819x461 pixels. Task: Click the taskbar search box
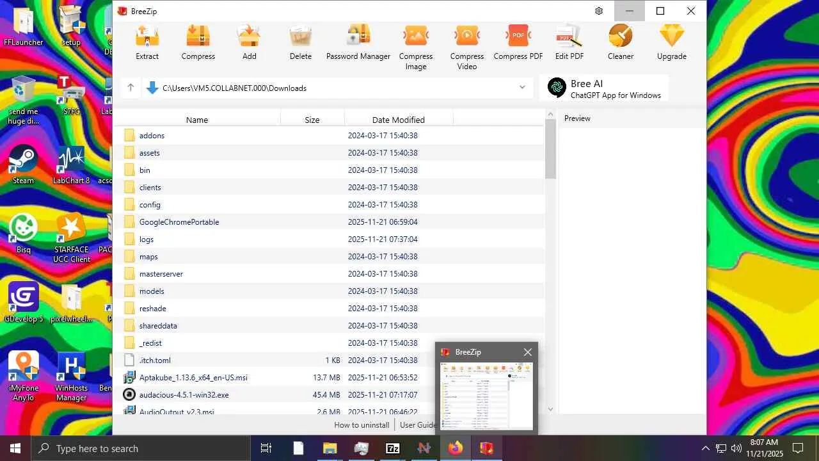[141, 448]
